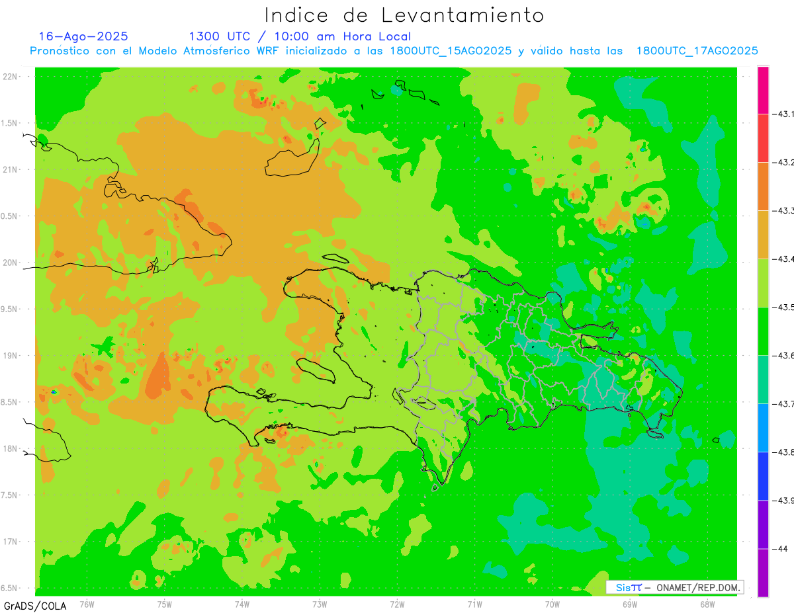Image resolution: width=794 pixels, height=613 pixels.
Task: Click the '18N' latitude label
Action: (x=10, y=449)
